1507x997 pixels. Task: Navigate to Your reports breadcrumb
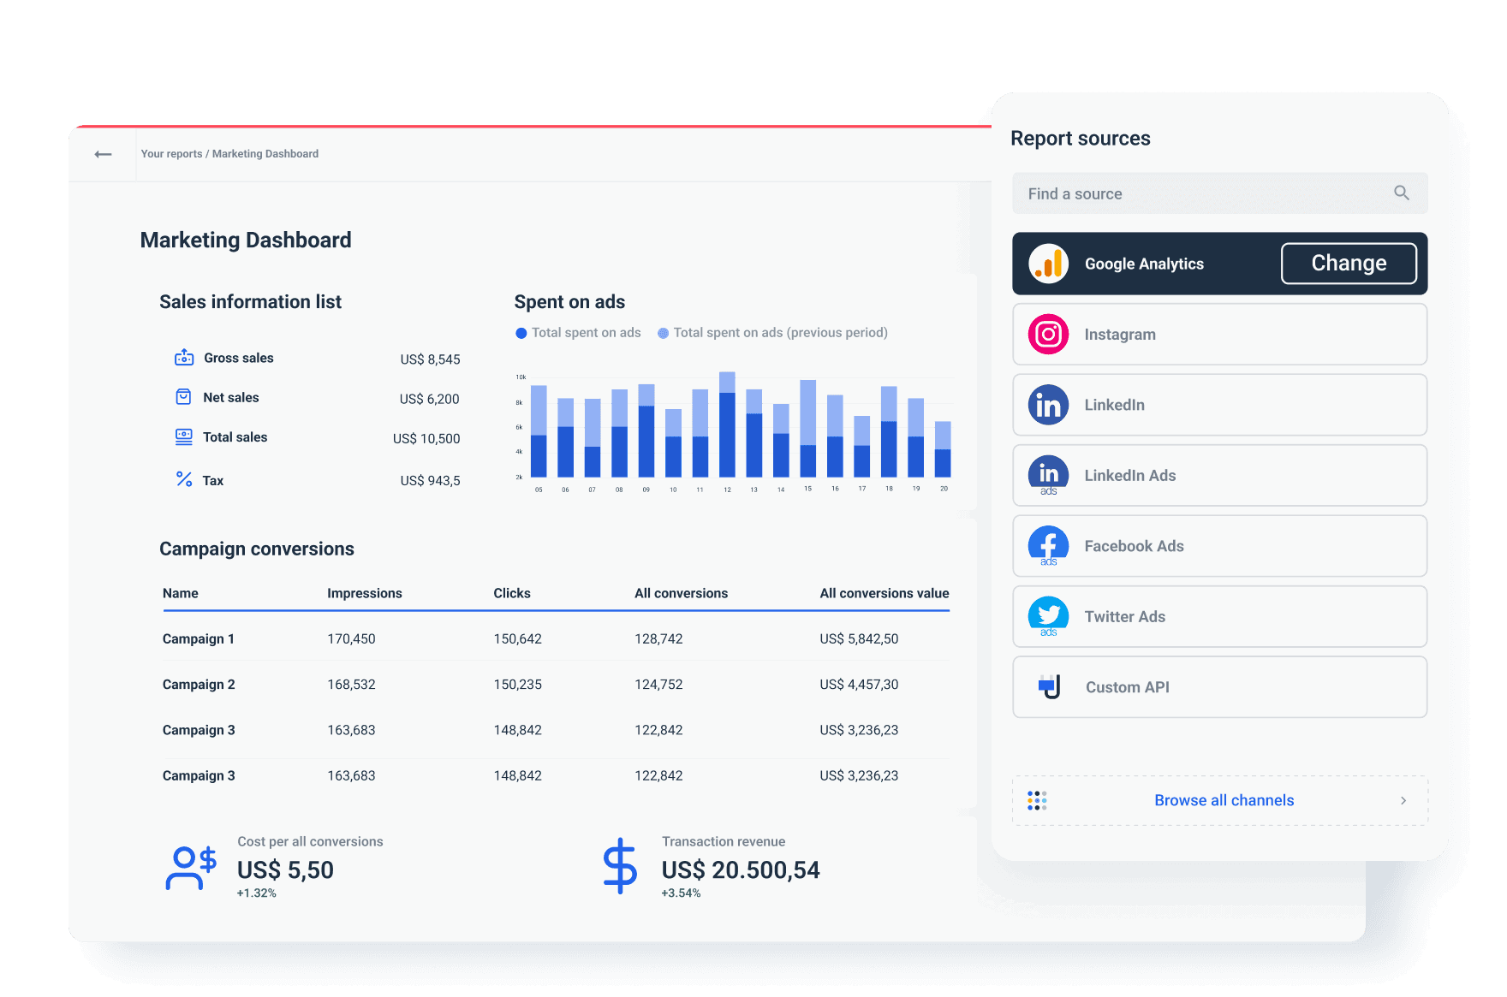[x=171, y=153]
